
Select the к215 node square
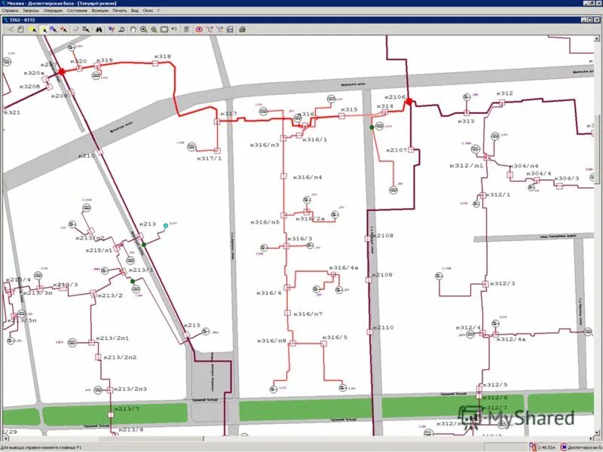186,334
